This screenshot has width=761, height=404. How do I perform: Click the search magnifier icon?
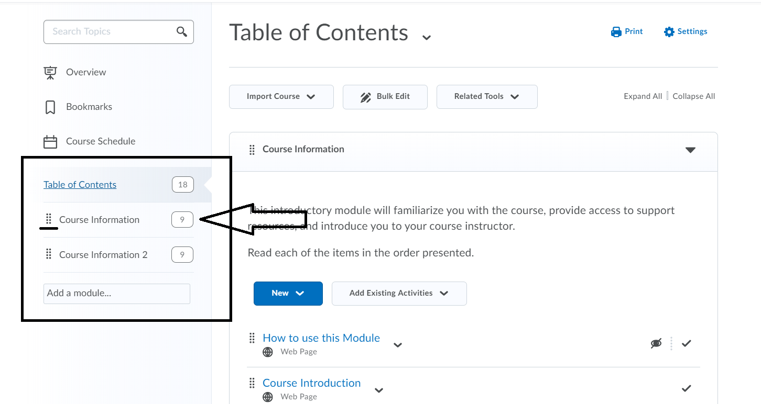182,32
